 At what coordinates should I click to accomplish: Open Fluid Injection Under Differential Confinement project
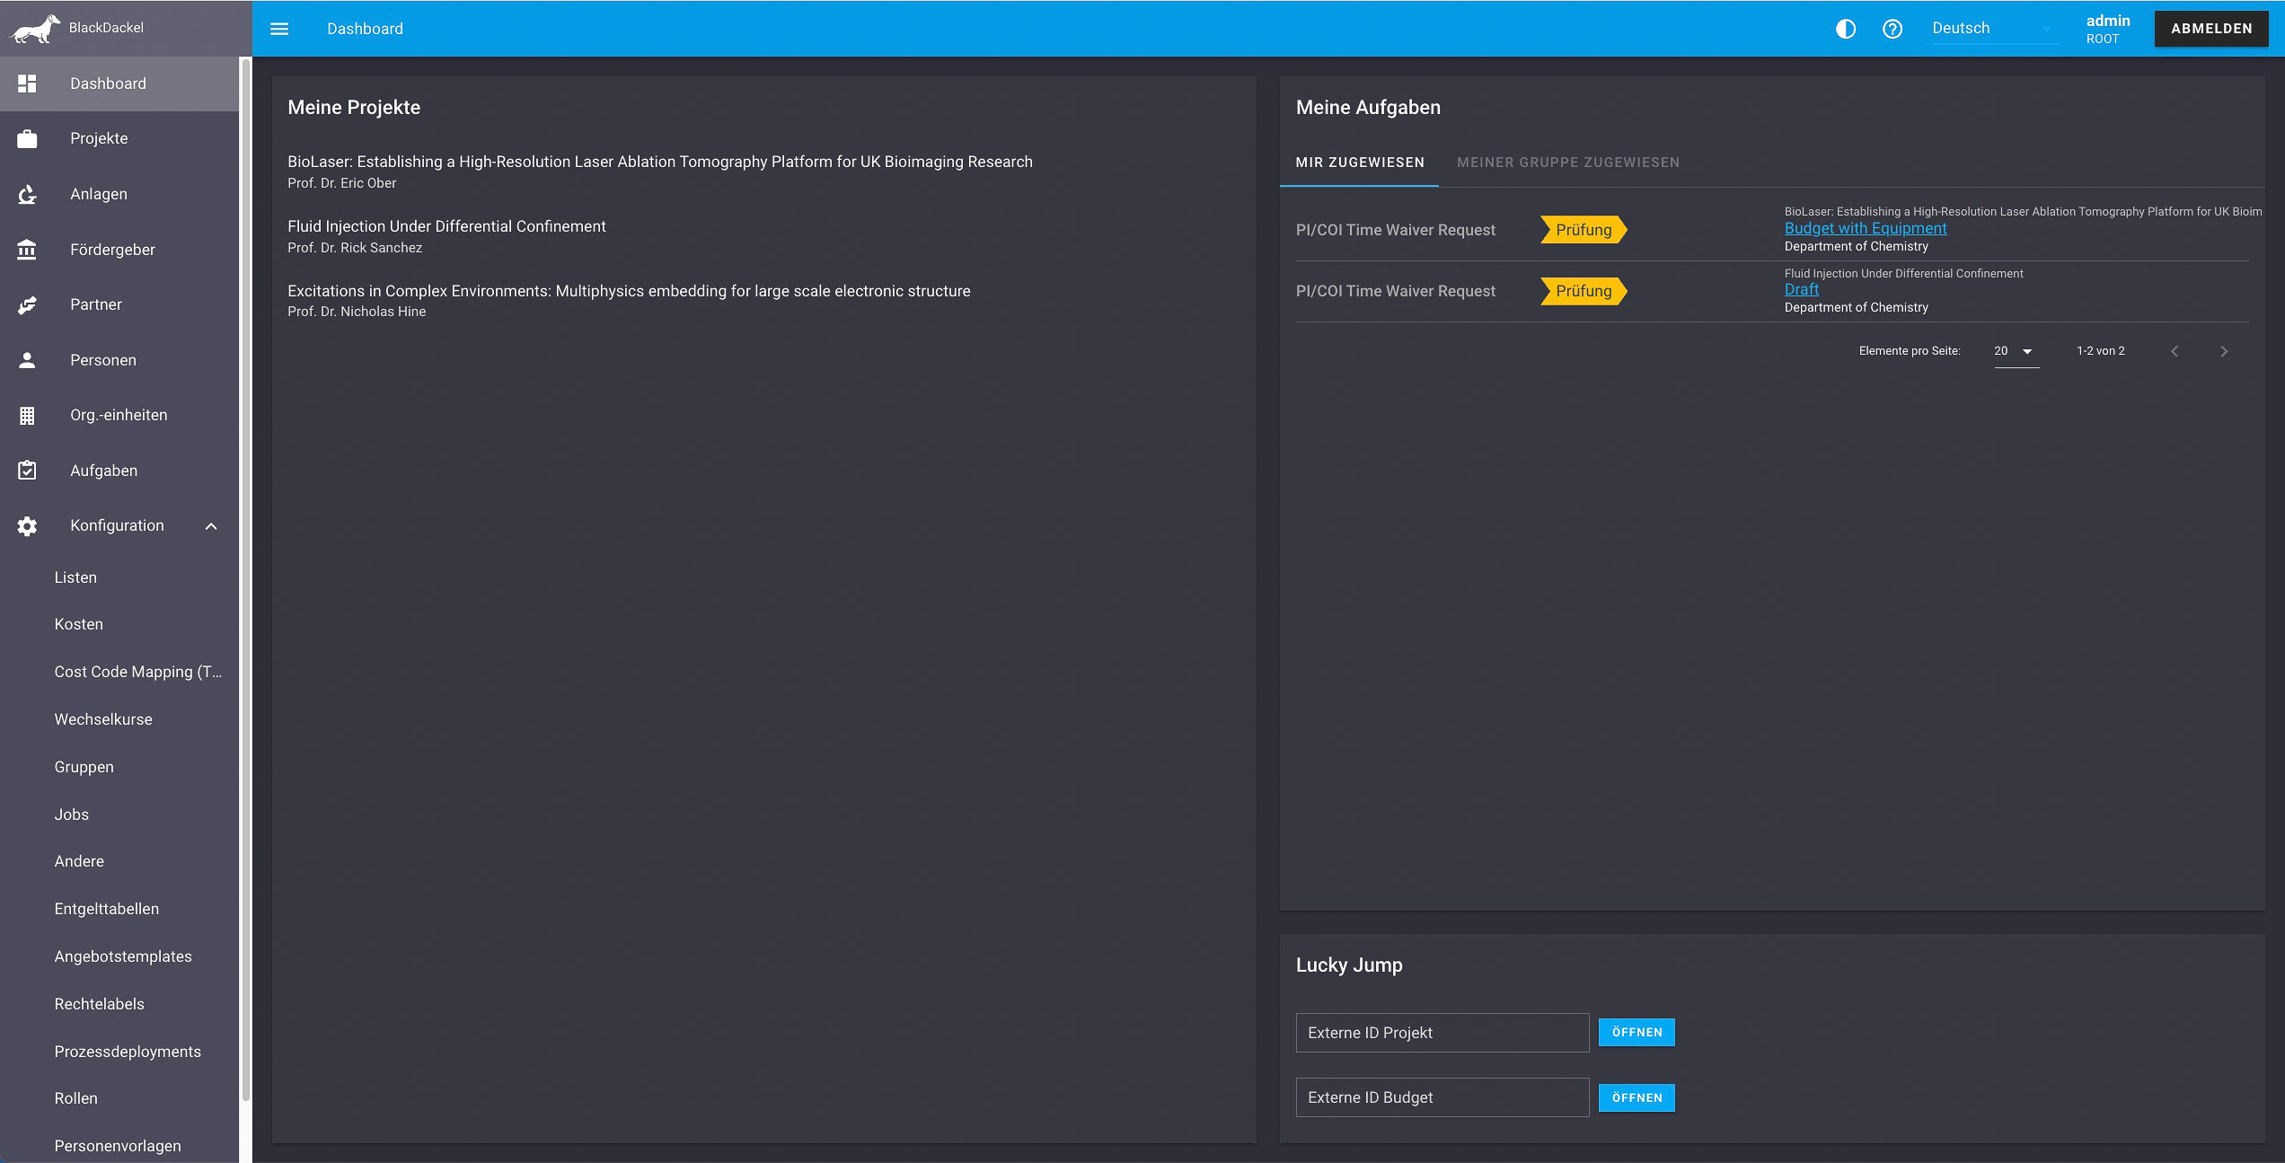446,235
